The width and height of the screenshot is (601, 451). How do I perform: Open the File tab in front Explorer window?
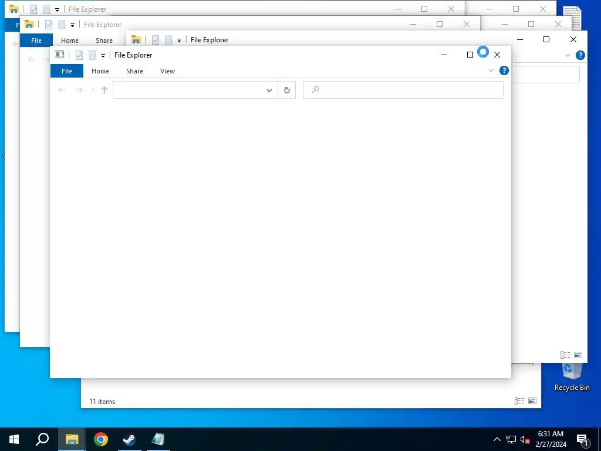coord(67,71)
